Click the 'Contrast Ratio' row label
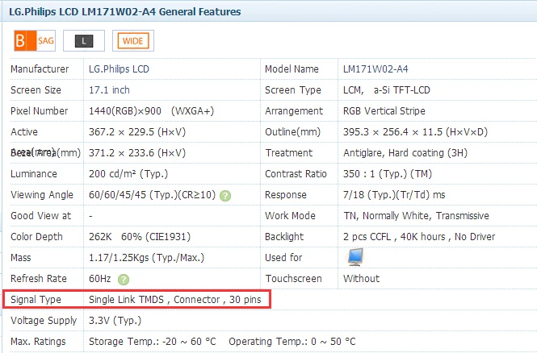This screenshot has width=537, height=353. point(296,173)
